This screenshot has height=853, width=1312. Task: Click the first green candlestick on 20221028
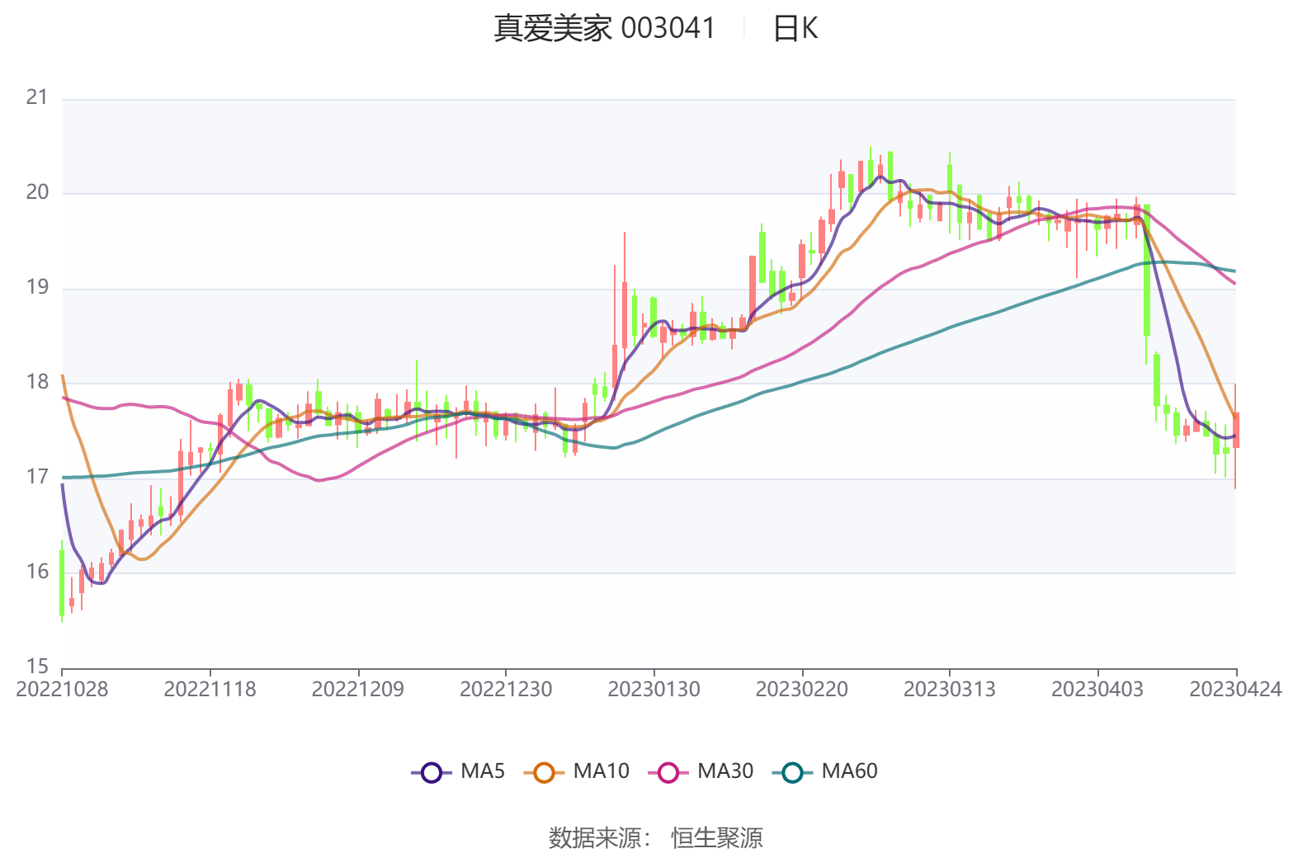pos(62,582)
